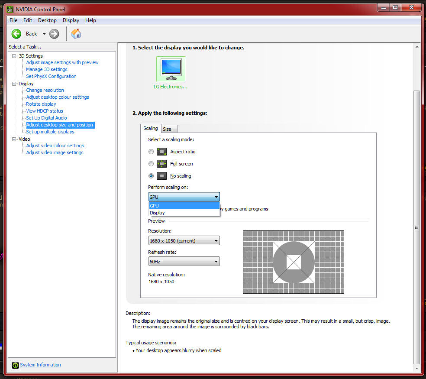Image resolution: width=426 pixels, height=379 pixels.
Task: Click the System Information icon
Action: pos(16,365)
